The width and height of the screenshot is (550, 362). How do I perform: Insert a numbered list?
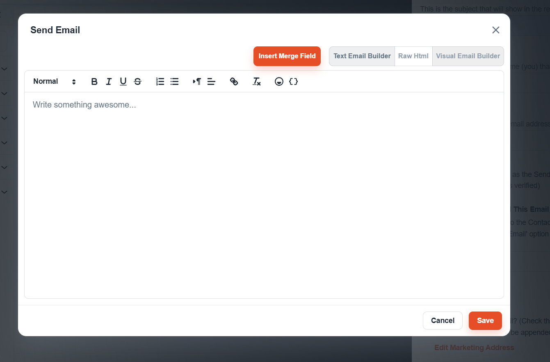click(x=160, y=82)
